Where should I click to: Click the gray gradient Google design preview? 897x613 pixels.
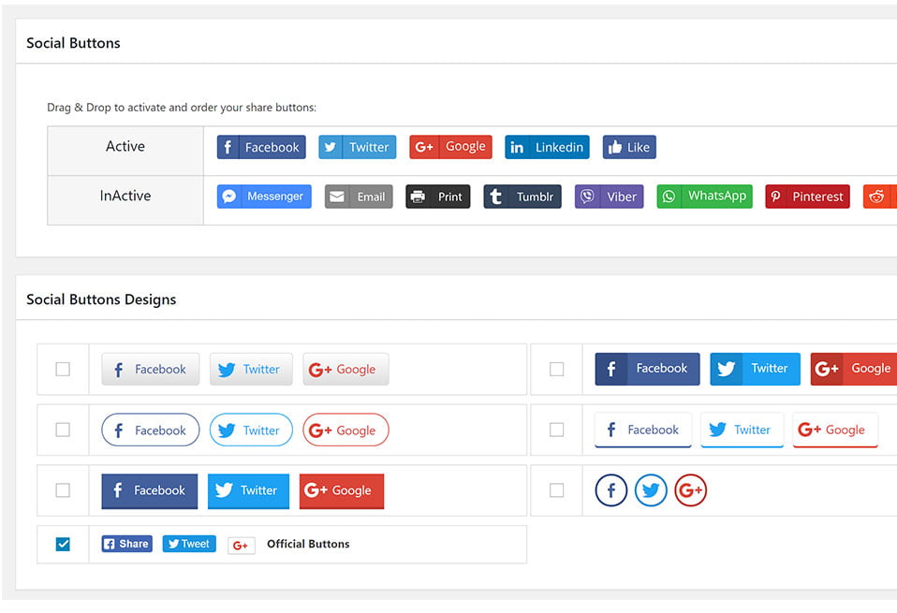[346, 369]
